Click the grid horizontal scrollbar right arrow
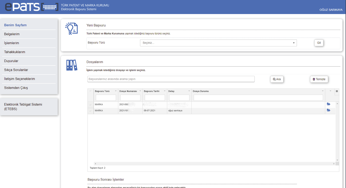The width and height of the screenshot is (346, 188). (x=334, y=164)
